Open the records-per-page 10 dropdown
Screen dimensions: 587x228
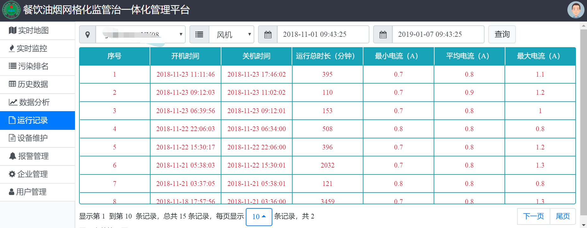tap(259, 217)
